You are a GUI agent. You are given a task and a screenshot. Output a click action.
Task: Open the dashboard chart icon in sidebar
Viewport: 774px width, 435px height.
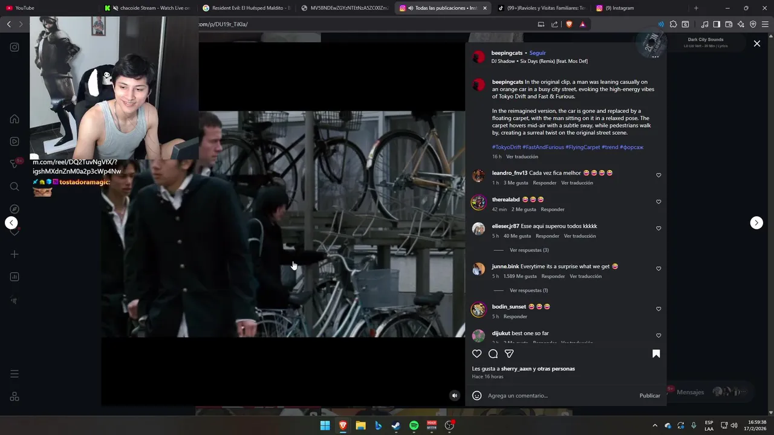(x=15, y=277)
